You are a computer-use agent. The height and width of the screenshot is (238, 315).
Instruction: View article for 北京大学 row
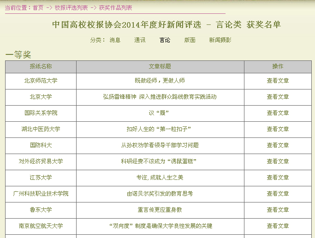tap(278, 97)
